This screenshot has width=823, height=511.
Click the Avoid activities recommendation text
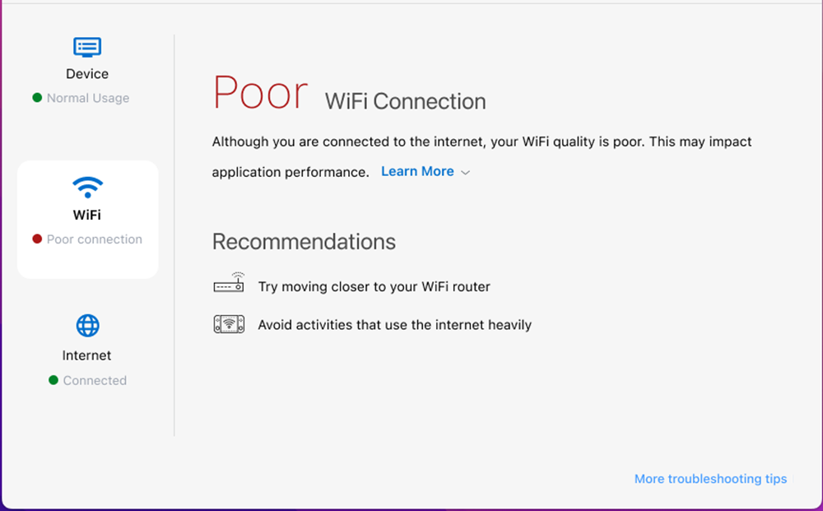click(394, 325)
